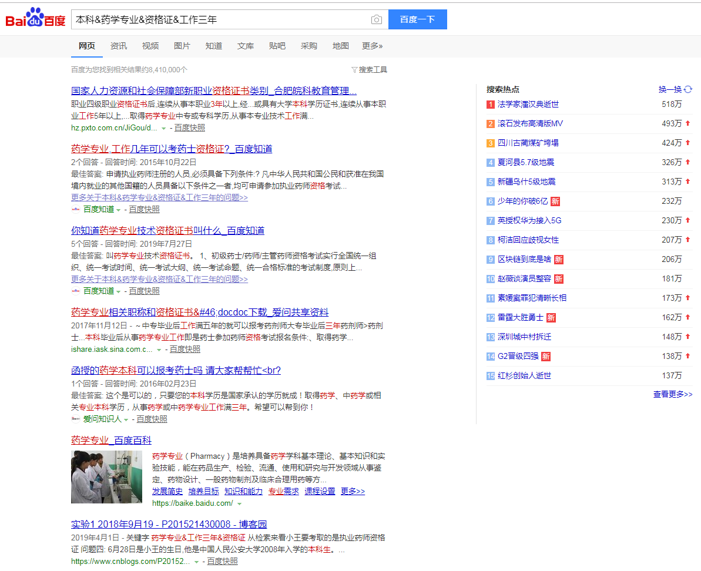
Task: Open hot search 红杉创始人逝世
Action: tap(524, 376)
